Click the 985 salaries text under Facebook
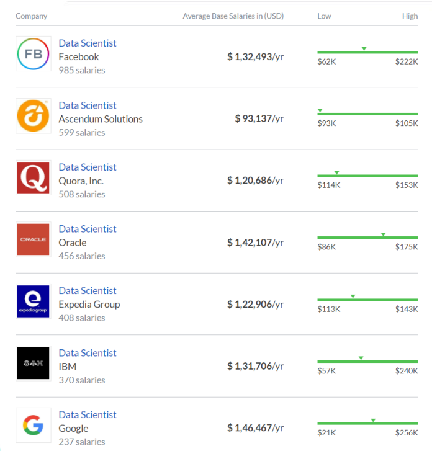 (x=82, y=70)
